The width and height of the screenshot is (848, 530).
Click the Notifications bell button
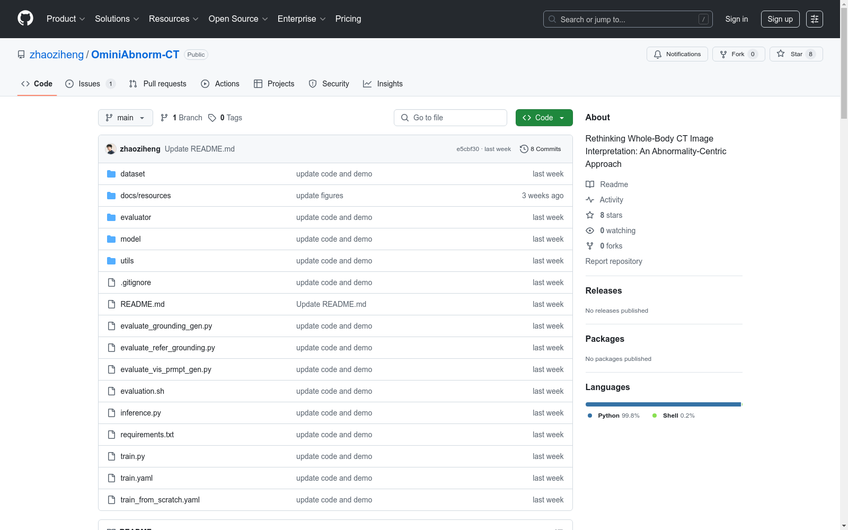coord(677,54)
